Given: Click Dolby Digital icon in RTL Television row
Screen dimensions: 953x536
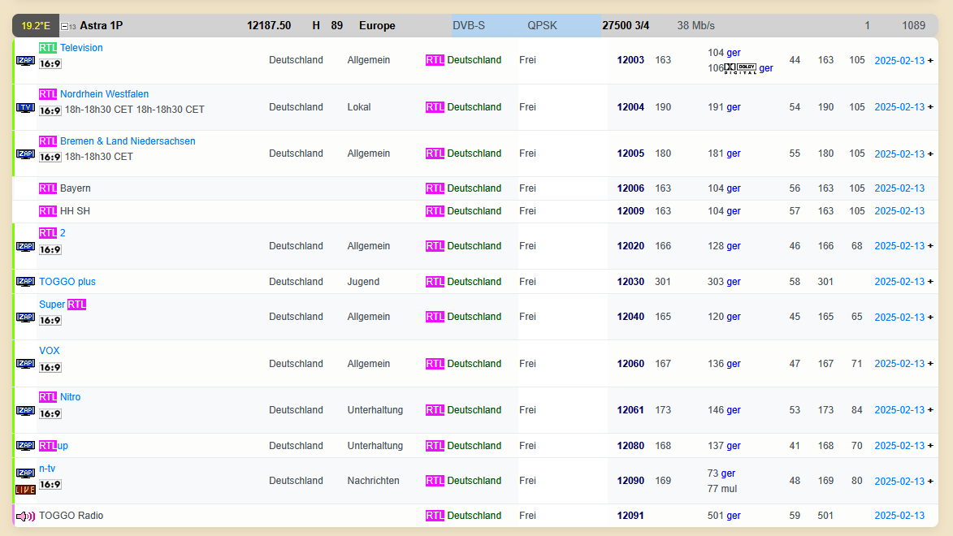Looking at the screenshot, I should (x=740, y=69).
